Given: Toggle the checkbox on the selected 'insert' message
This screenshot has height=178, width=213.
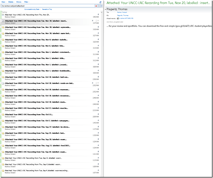Looking at the screenshot, I should tap(3, 21).
